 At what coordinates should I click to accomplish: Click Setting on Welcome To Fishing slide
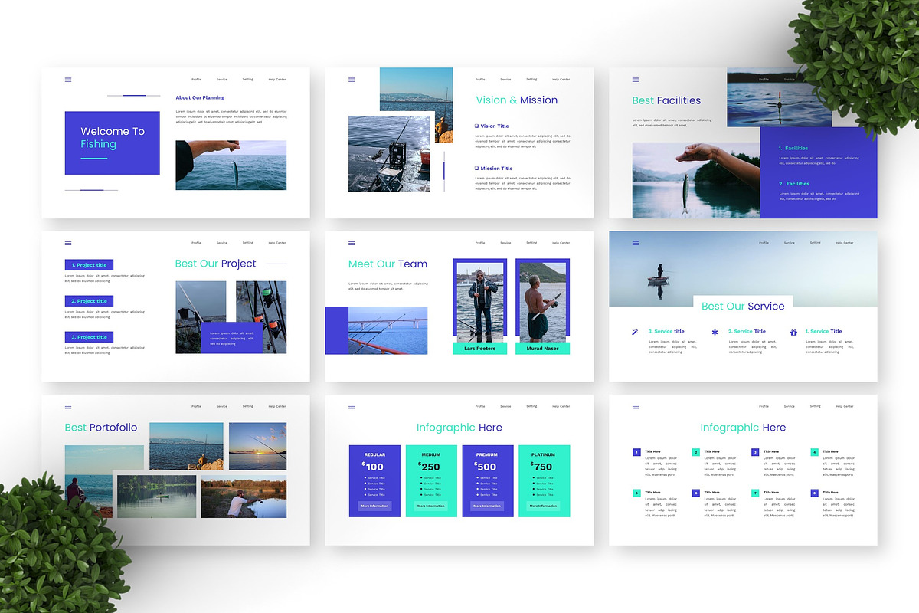pos(247,80)
